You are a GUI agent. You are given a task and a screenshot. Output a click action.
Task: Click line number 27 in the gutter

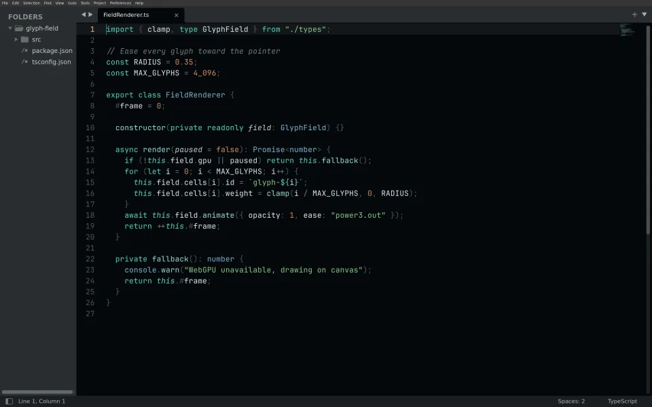90,313
